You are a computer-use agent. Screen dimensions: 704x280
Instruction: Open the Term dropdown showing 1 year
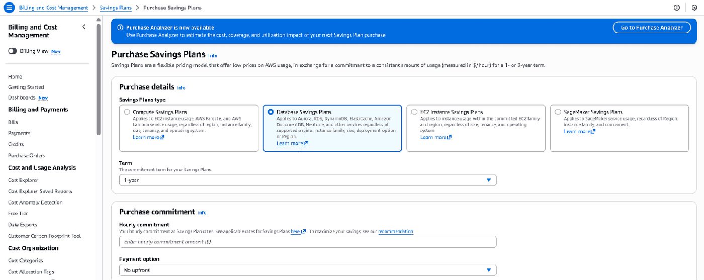[x=308, y=180]
